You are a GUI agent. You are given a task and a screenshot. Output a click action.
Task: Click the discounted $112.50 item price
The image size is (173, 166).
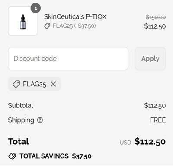(155, 26)
